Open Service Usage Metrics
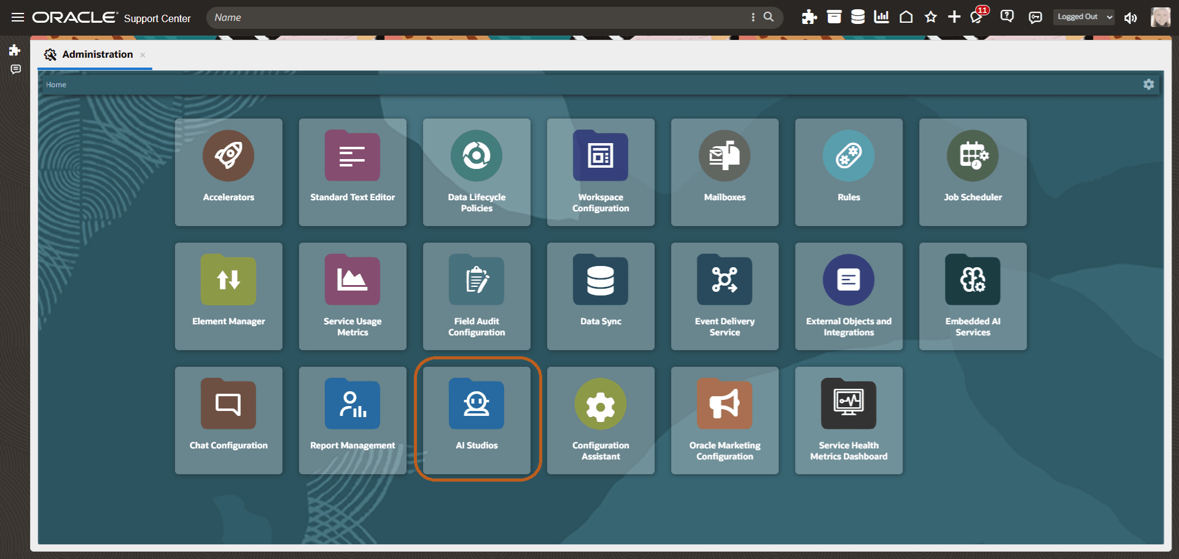 (352, 296)
